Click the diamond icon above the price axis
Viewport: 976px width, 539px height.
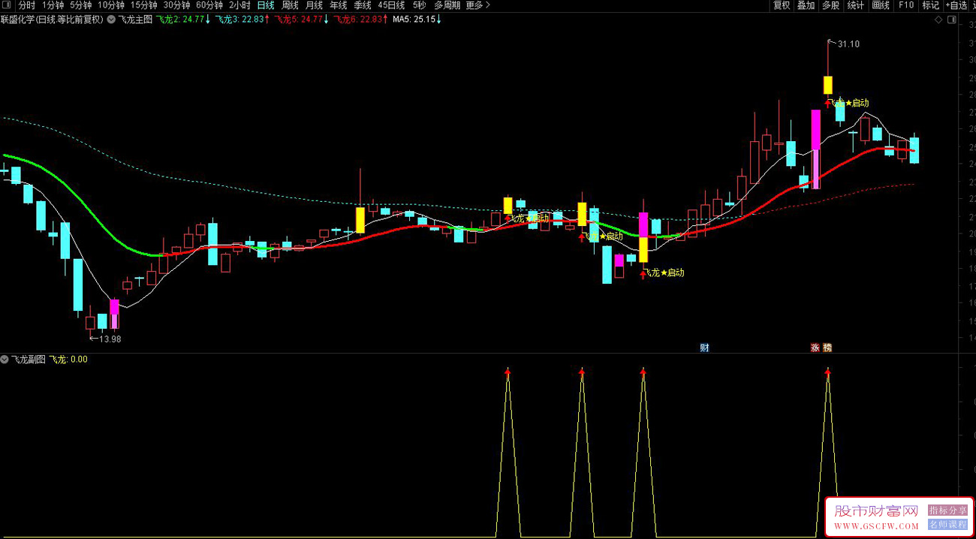938,20
